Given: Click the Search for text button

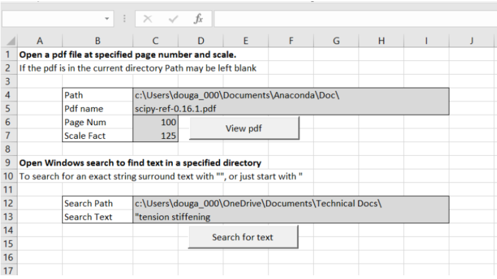Looking at the screenshot, I should [243, 237].
